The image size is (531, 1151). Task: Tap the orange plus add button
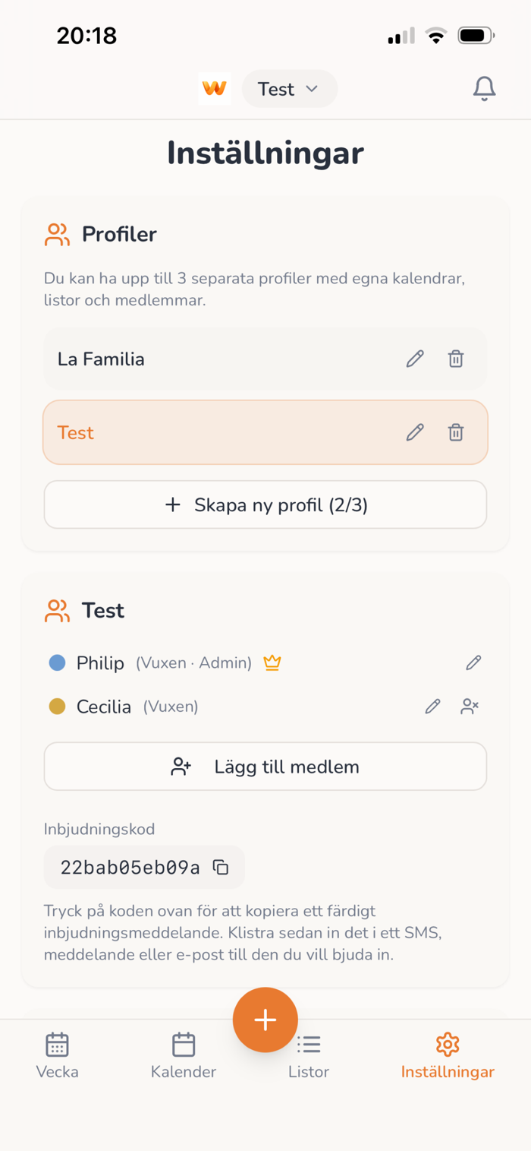(x=265, y=1020)
